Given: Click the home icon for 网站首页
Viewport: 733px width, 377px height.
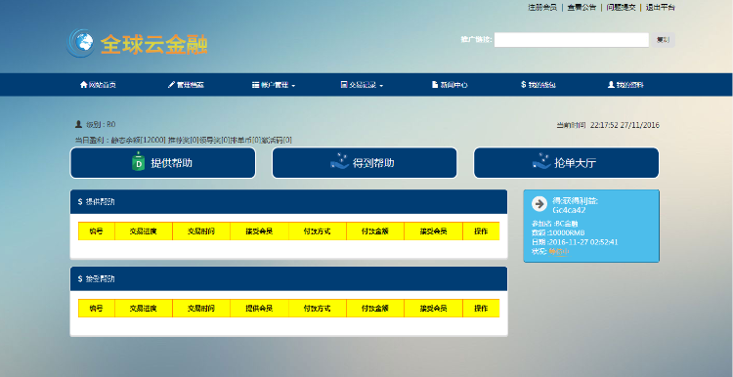Looking at the screenshot, I should point(84,85).
